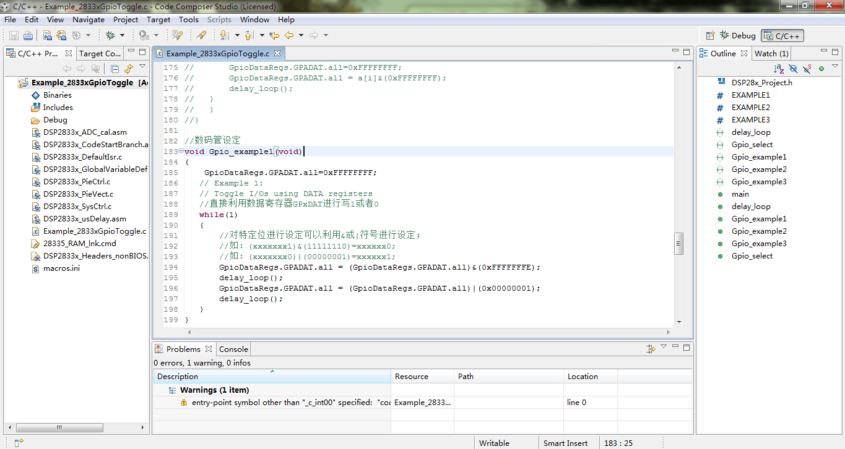Open the Project menu
845x449 pixels.
(126, 20)
